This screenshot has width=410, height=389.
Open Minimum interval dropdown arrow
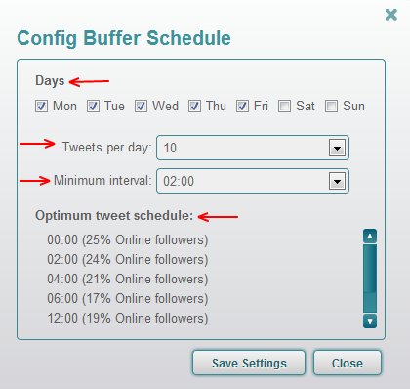(x=337, y=181)
